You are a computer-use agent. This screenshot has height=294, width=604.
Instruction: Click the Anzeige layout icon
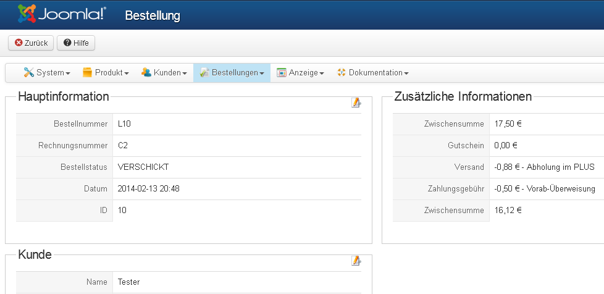(x=282, y=73)
